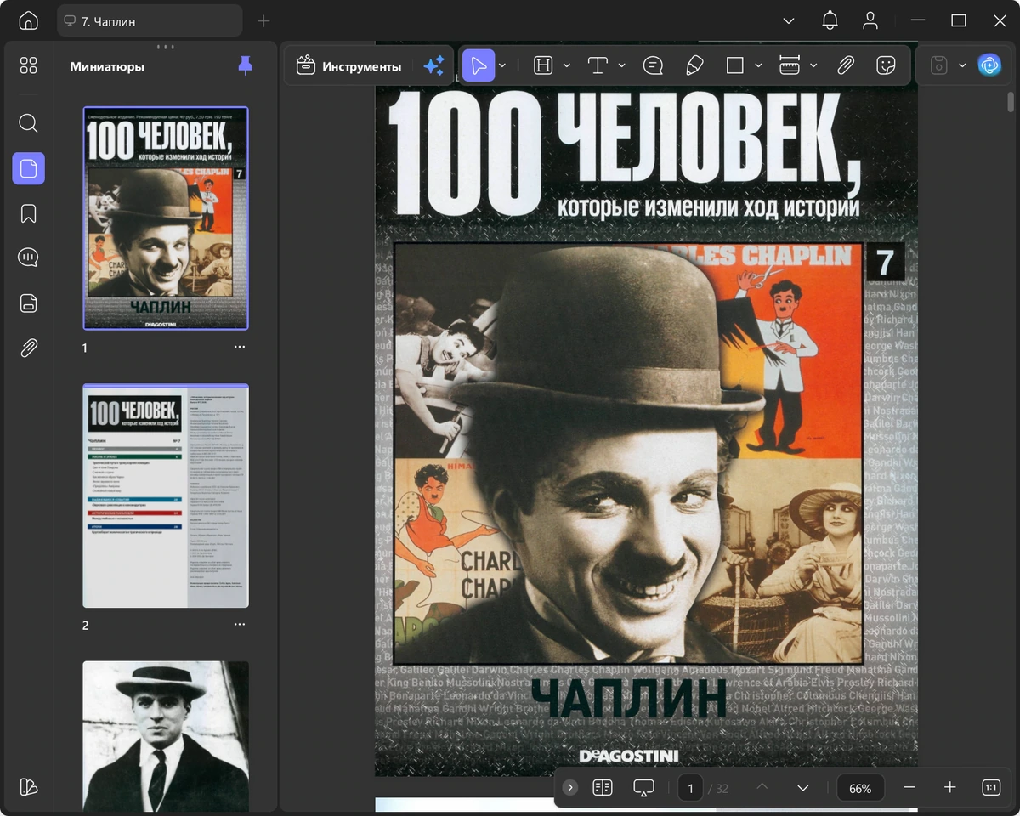
Task: Select the rectangle shape tool
Action: (x=735, y=65)
